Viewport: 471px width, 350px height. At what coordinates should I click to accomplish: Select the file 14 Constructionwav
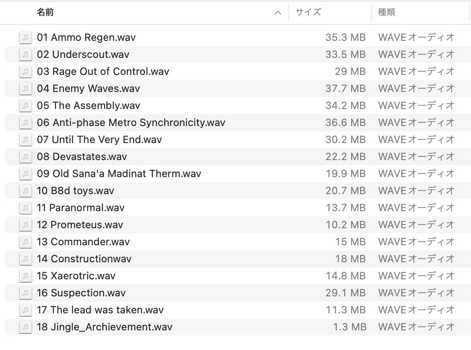[85, 259]
